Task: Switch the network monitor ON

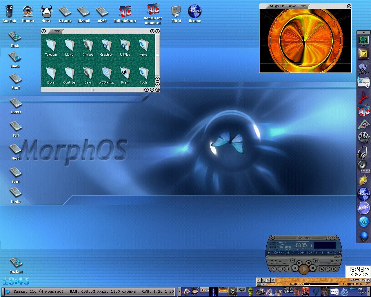Action: click(x=259, y=285)
